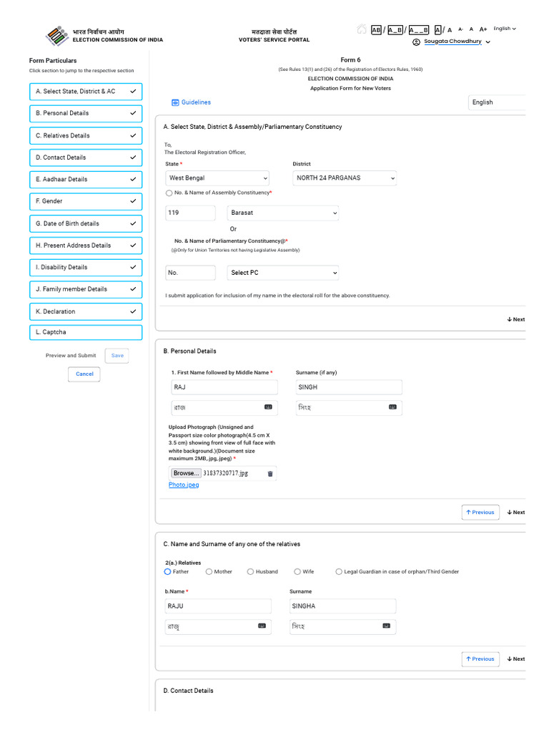Click checkmark on Personal Details section

pyautogui.click(x=133, y=113)
